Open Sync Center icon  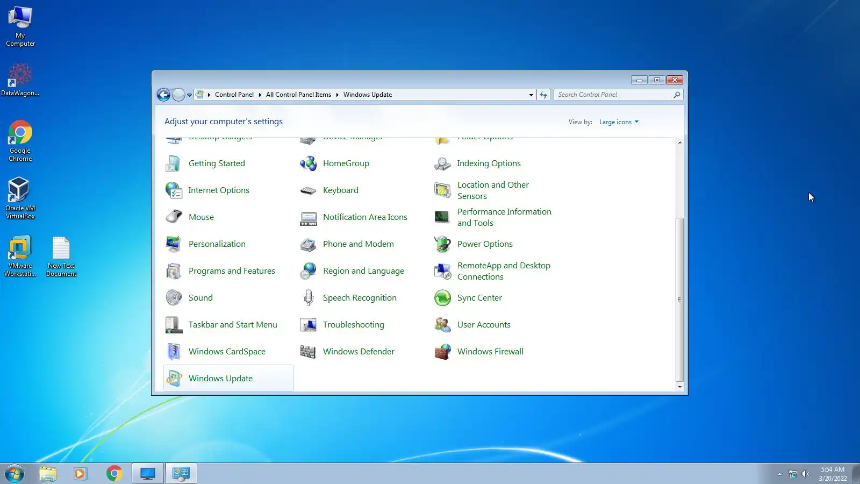(442, 298)
